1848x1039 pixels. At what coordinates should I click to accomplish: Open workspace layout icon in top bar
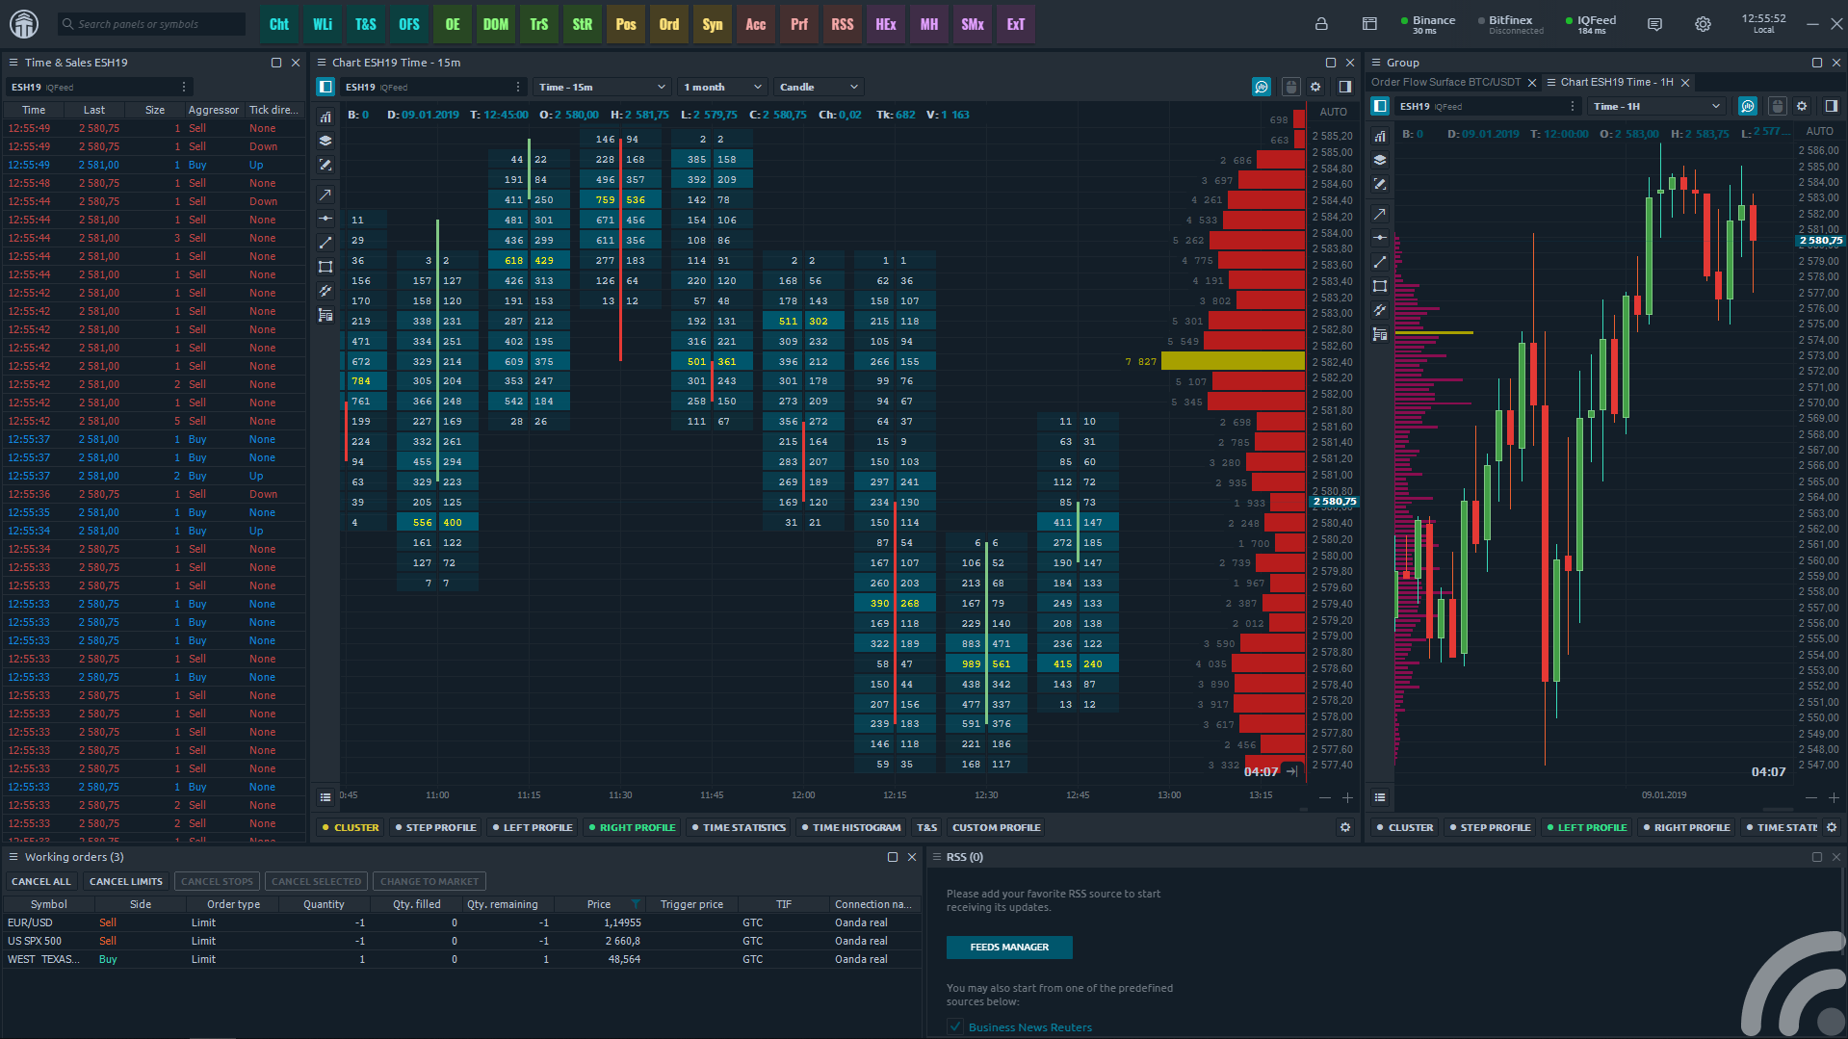pos(1369,24)
